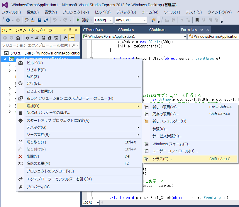The image size is (239, 207).
Task: Choose ユーザー コントロール(U)... in the submenu
Action: click(190, 151)
